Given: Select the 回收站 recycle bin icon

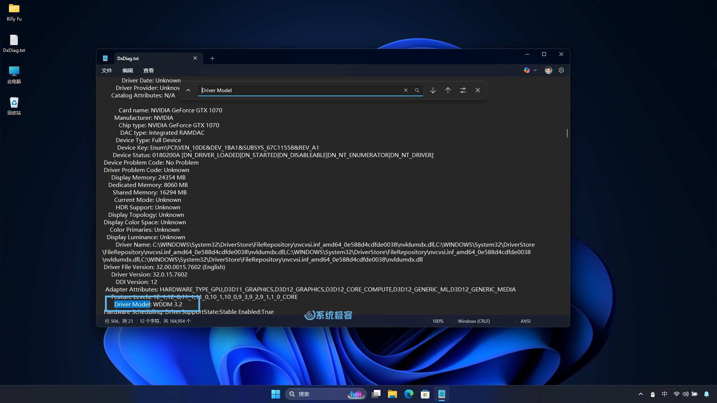Looking at the screenshot, I should tap(14, 106).
